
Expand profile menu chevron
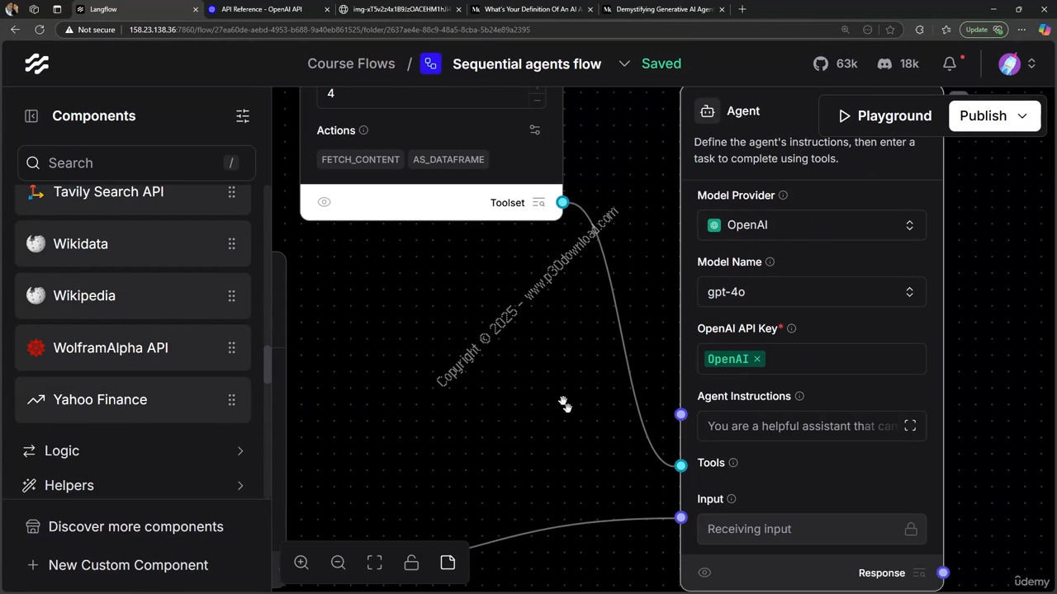[1031, 64]
